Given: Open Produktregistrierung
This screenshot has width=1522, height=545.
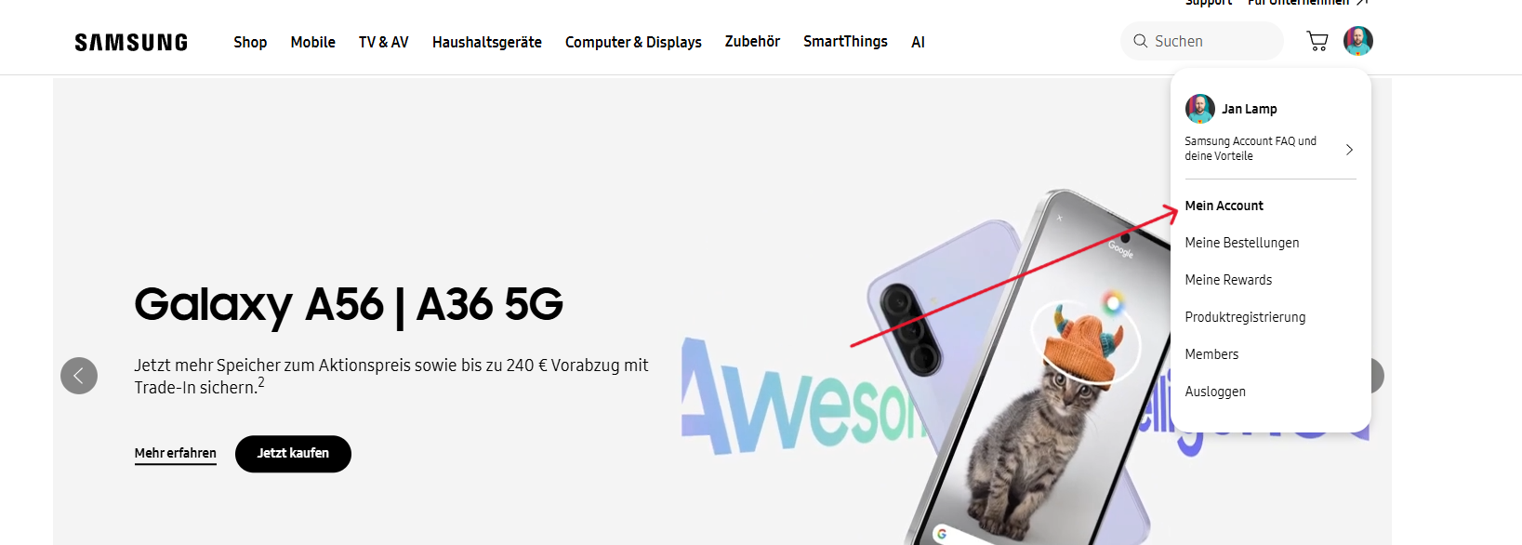Looking at the screenshot, I should [x=1245, y=317].
